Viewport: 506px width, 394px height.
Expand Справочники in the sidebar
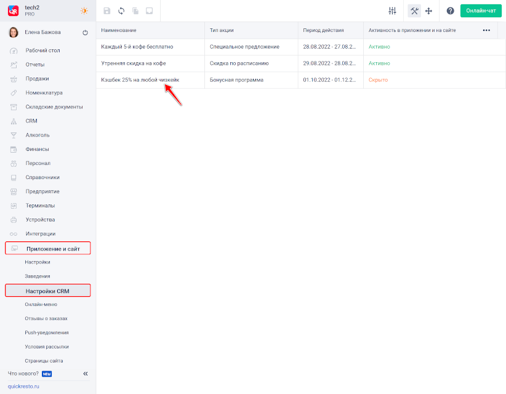coord(42,177)
